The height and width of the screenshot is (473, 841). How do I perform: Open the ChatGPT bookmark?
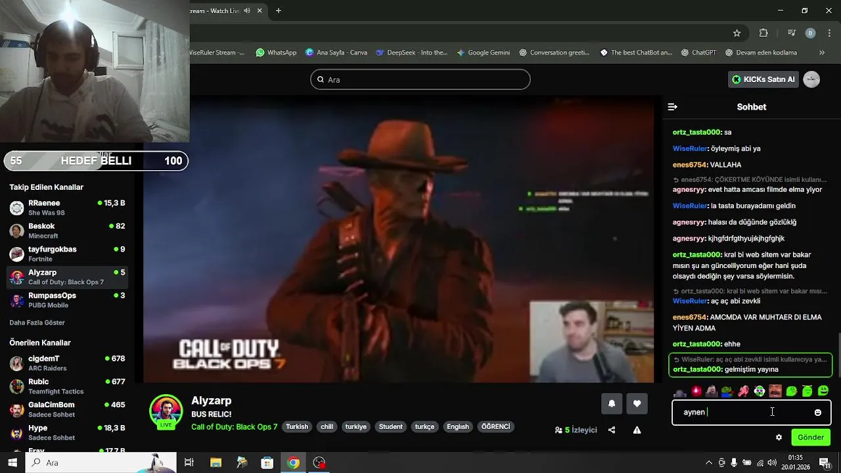point(698,53)
